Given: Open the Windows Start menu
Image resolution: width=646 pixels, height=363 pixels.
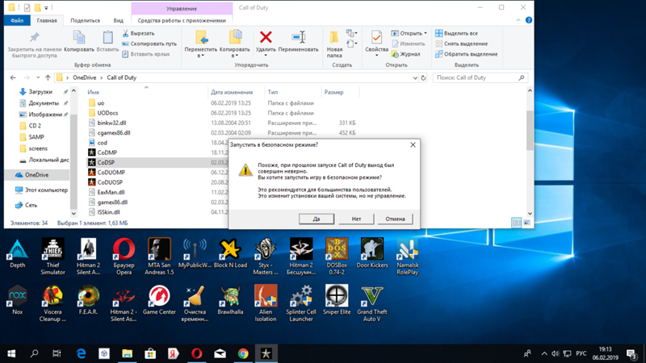Looking at the screenshot, I should click(11, 353).
